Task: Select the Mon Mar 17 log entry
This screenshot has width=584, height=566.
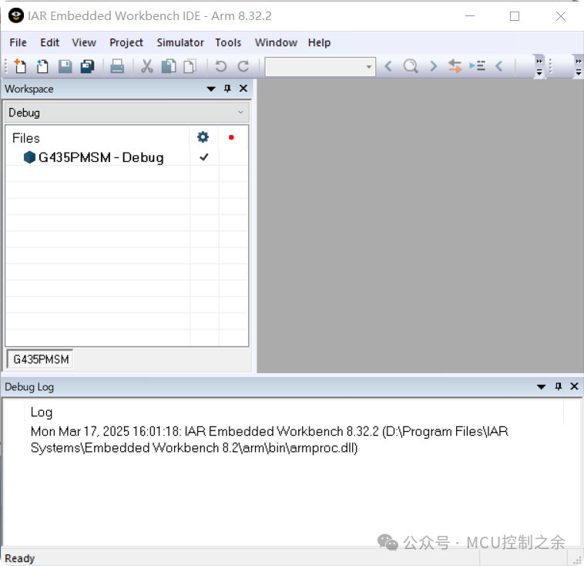Action: point(270,440)
